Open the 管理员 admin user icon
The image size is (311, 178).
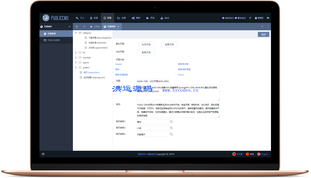tap(256, 18)
